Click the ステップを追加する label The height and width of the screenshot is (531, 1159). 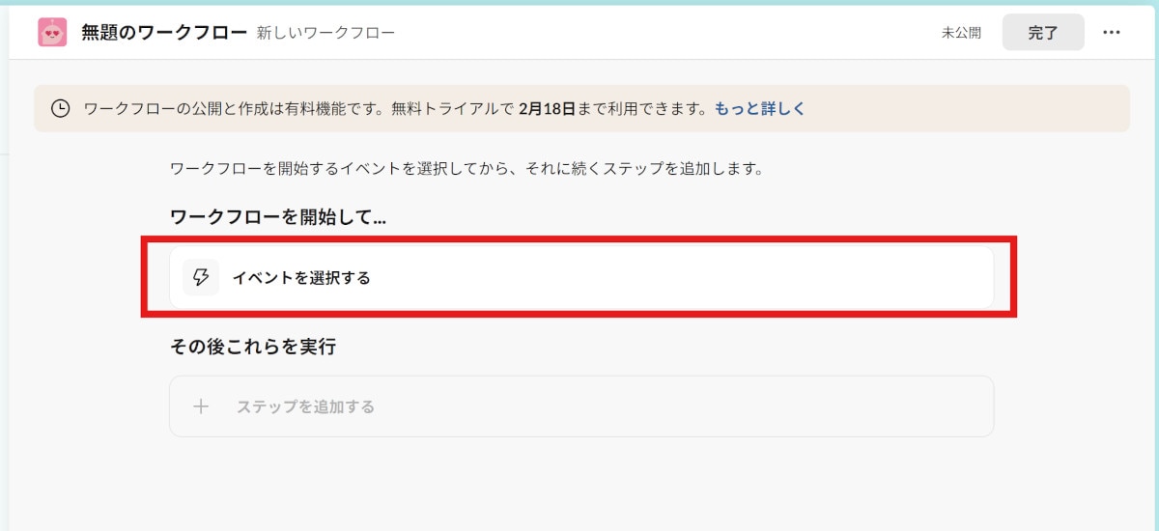point(305,406)
